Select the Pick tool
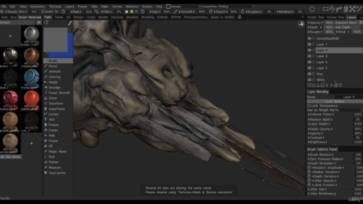 coord(58,157)
